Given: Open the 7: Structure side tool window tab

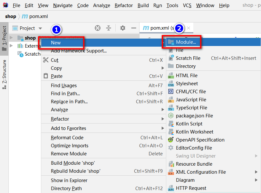Looking at the screenshot, I should tap(4, 74).
